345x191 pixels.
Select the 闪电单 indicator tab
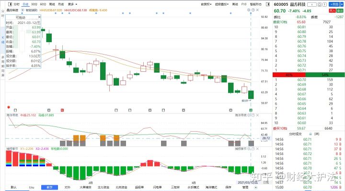click(x=157, y=187)
